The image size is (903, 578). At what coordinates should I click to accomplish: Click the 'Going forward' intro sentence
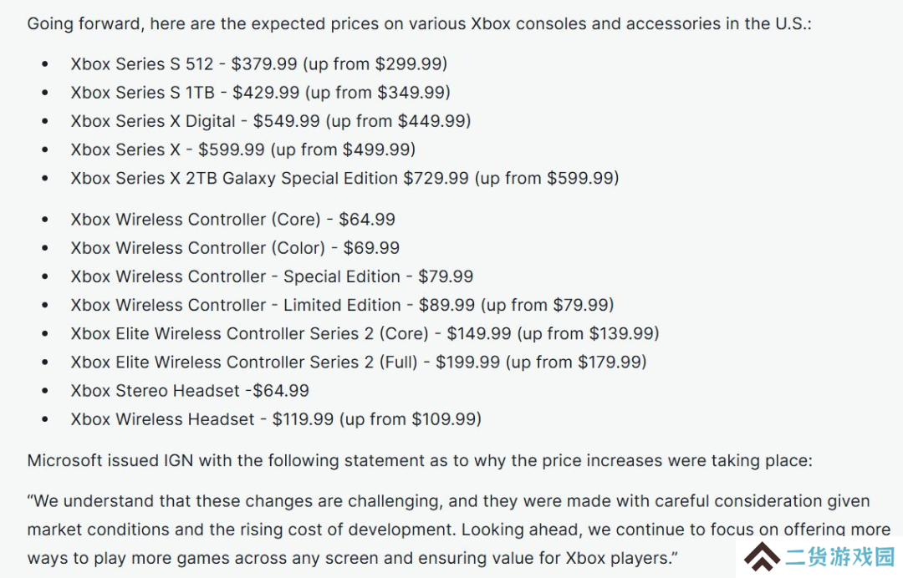point(419,23)
